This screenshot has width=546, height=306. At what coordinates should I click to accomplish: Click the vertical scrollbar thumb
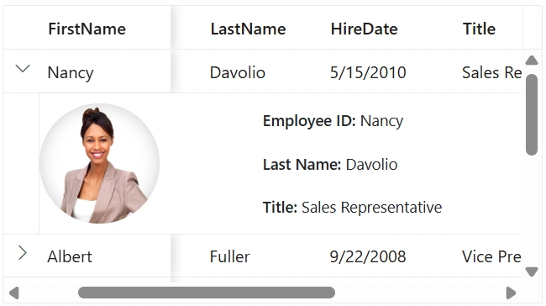tap(532, 114)
